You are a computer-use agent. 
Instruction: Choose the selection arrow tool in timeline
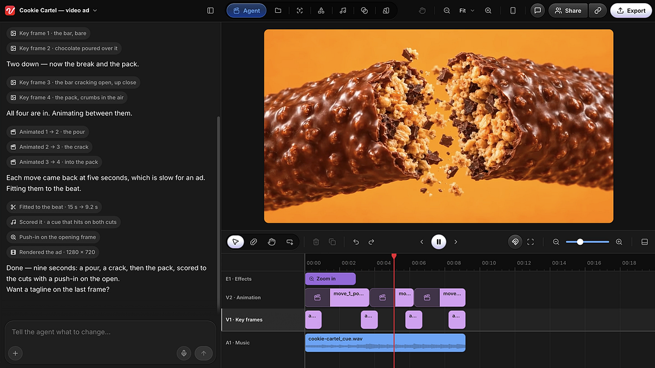tap(236, 242)
